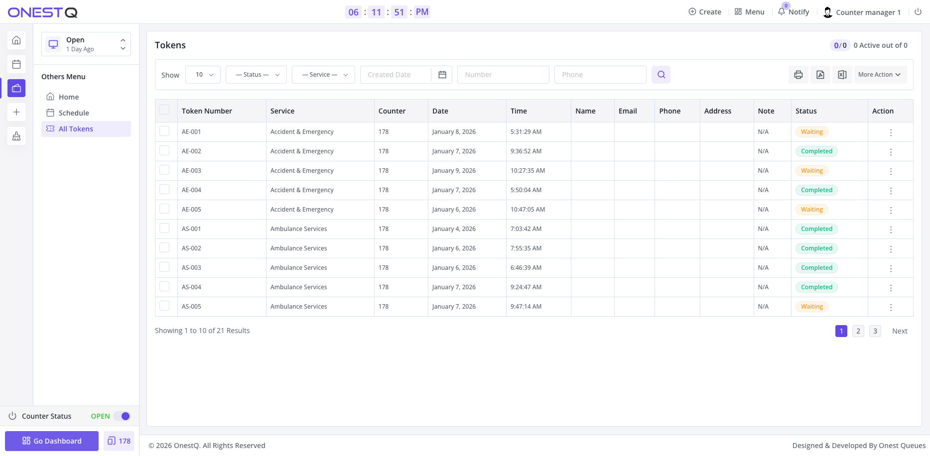Go to page 2
Screen dimensions: 930x456
858,331
